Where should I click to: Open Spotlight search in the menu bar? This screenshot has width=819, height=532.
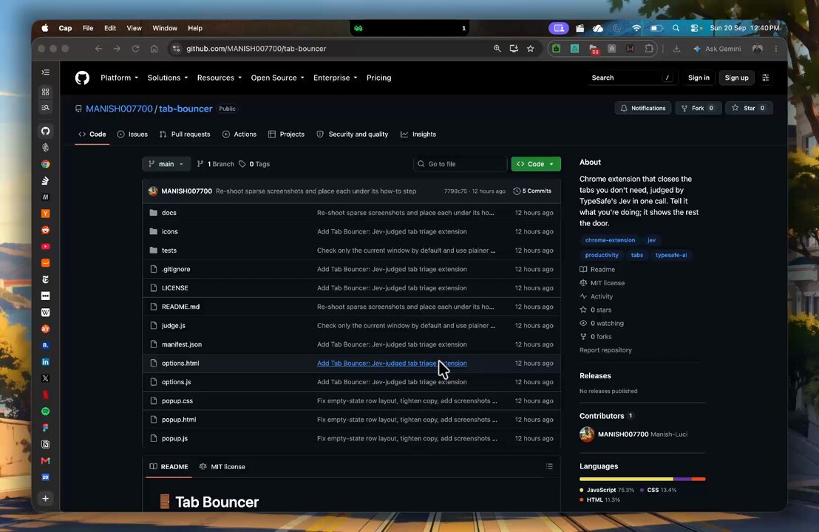click(x=676, y=28)
